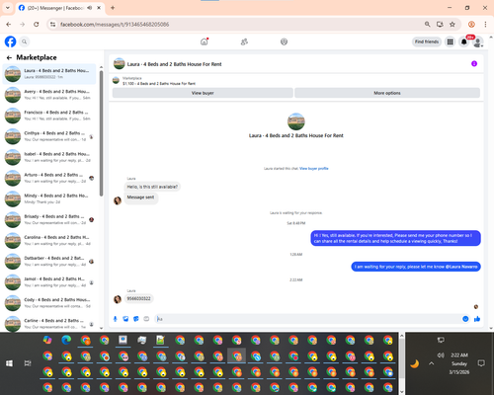Open Brisady's conversation in chat list
Image resolution: width=494 pixels, height=395 pixels.
[x=49, y=219]
